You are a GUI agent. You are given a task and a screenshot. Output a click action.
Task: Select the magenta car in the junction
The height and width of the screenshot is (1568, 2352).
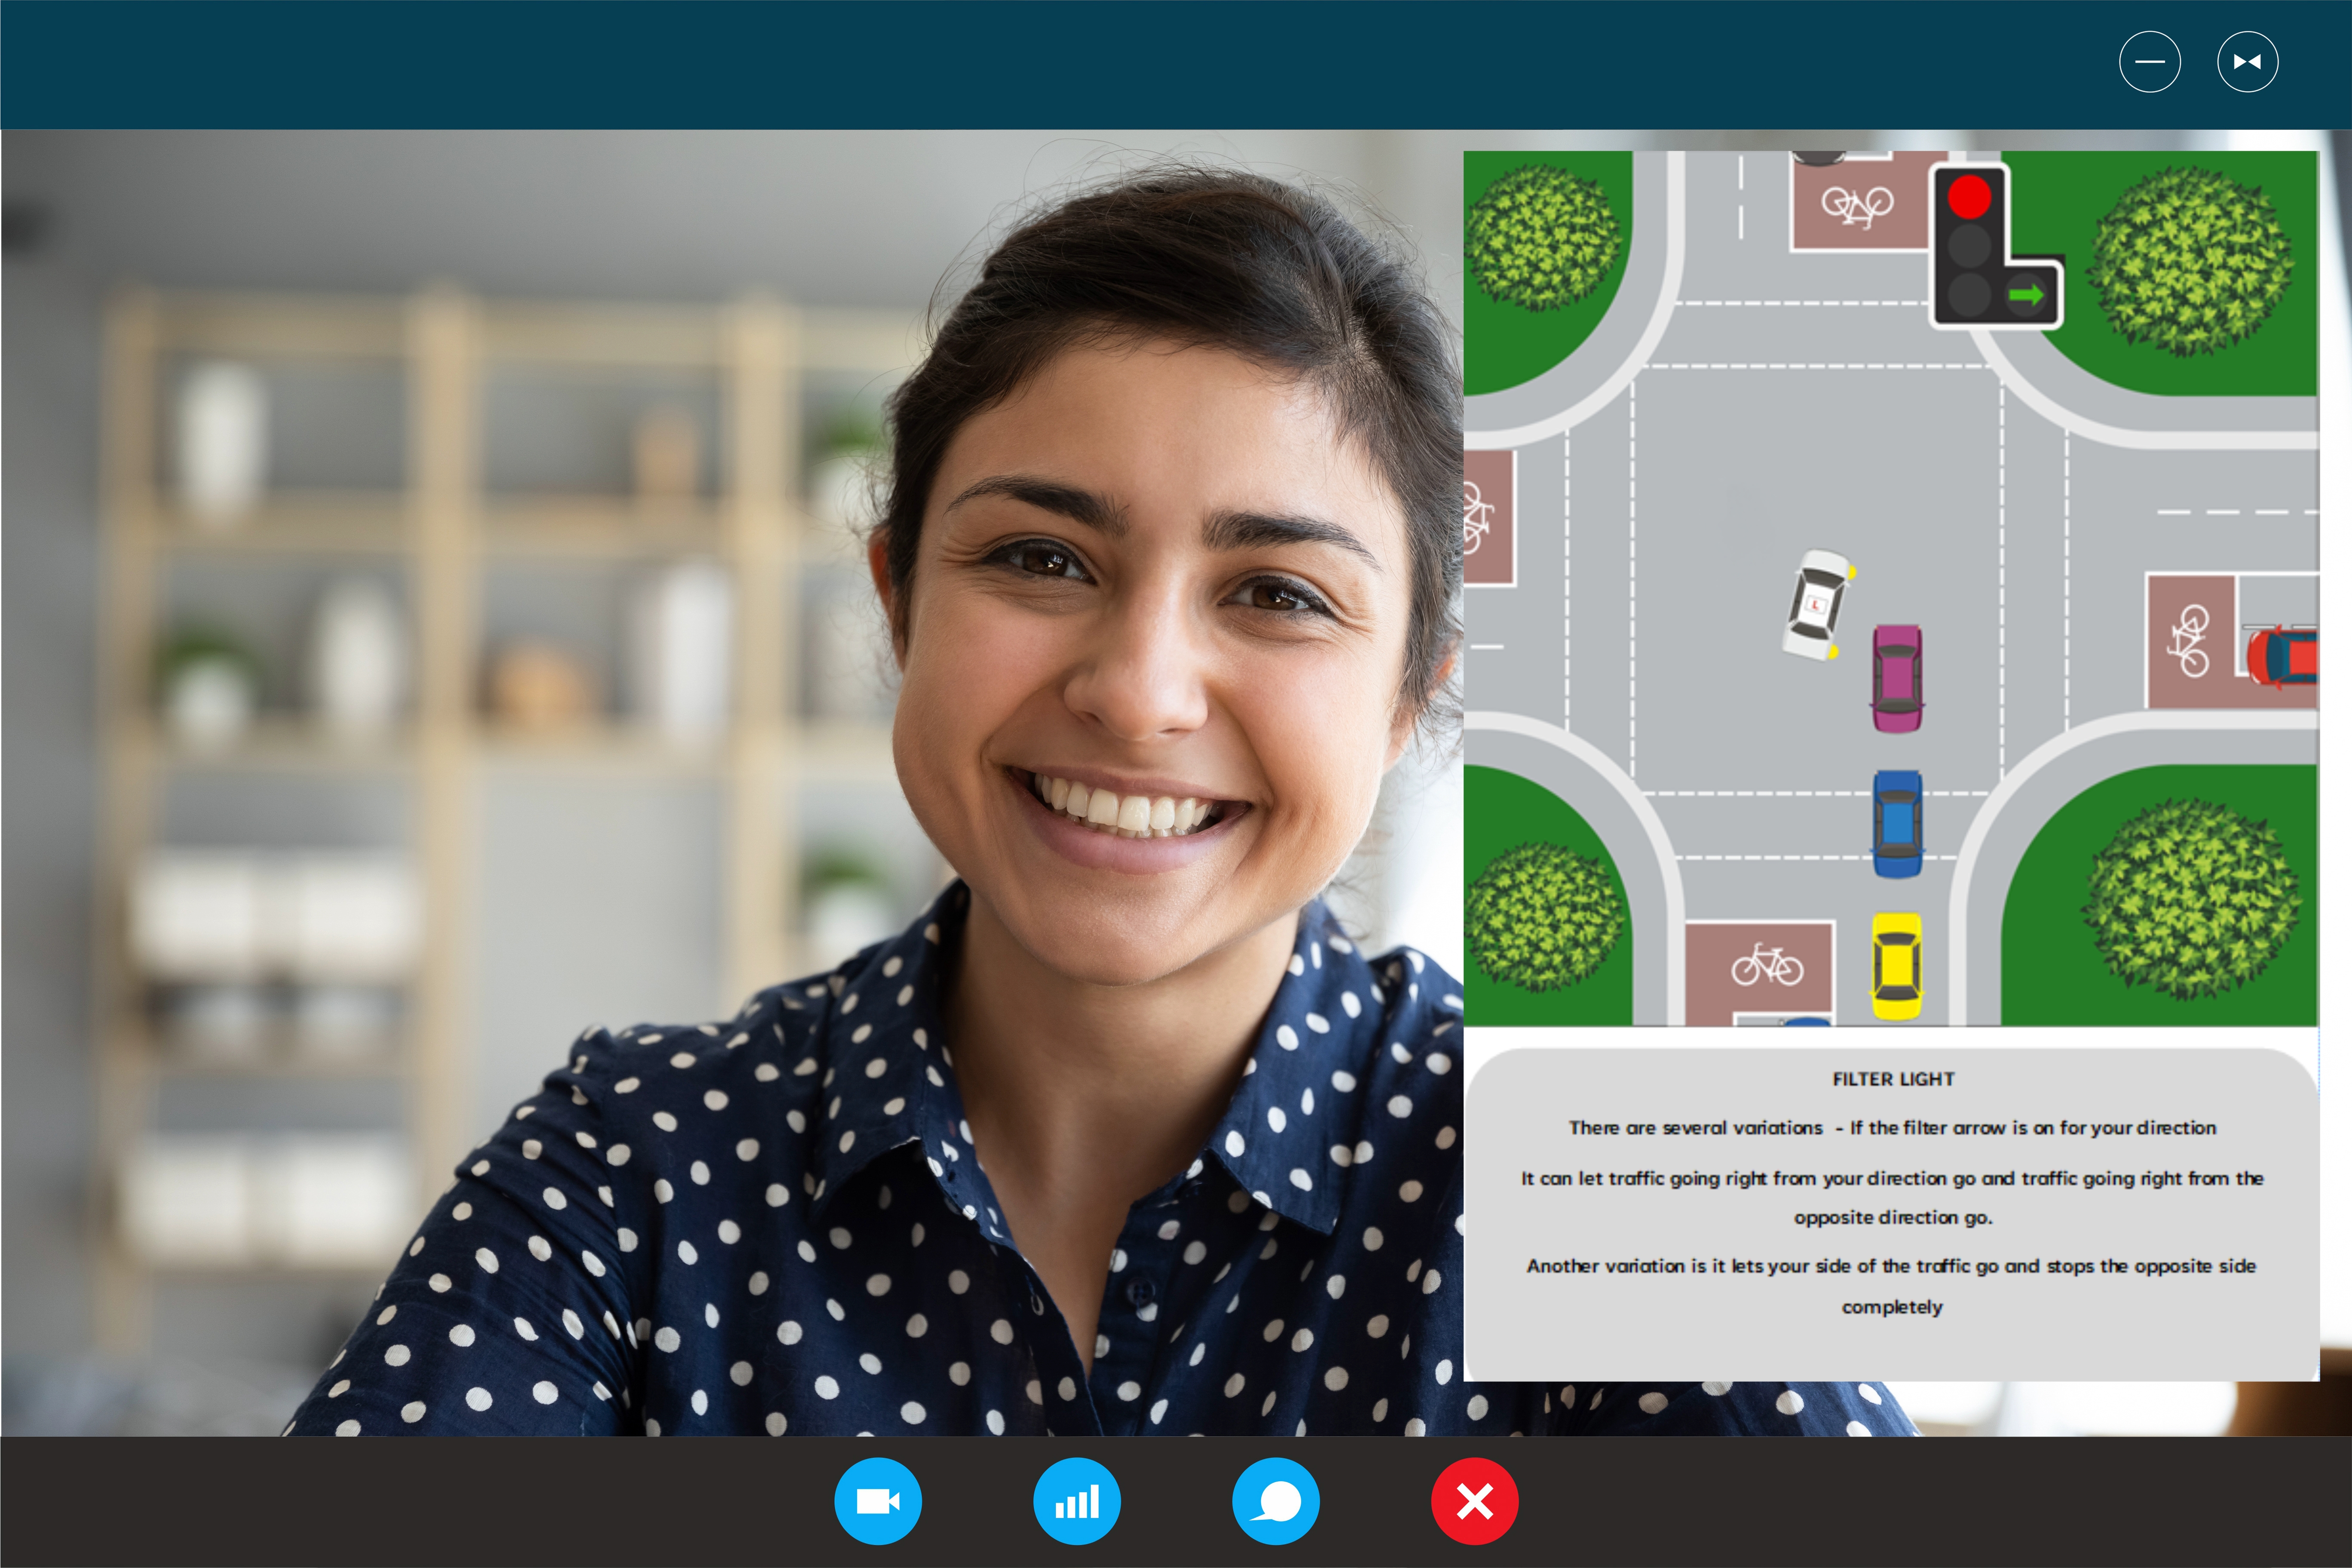[x=1897, y=679]
